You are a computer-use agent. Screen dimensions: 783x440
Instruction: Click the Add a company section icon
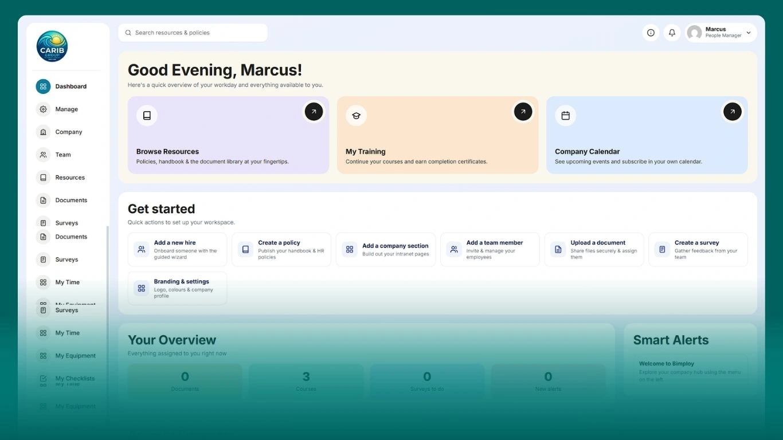pos(350,249)
